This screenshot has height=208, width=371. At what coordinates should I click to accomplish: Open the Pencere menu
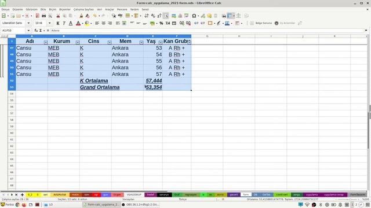(122, 9)
